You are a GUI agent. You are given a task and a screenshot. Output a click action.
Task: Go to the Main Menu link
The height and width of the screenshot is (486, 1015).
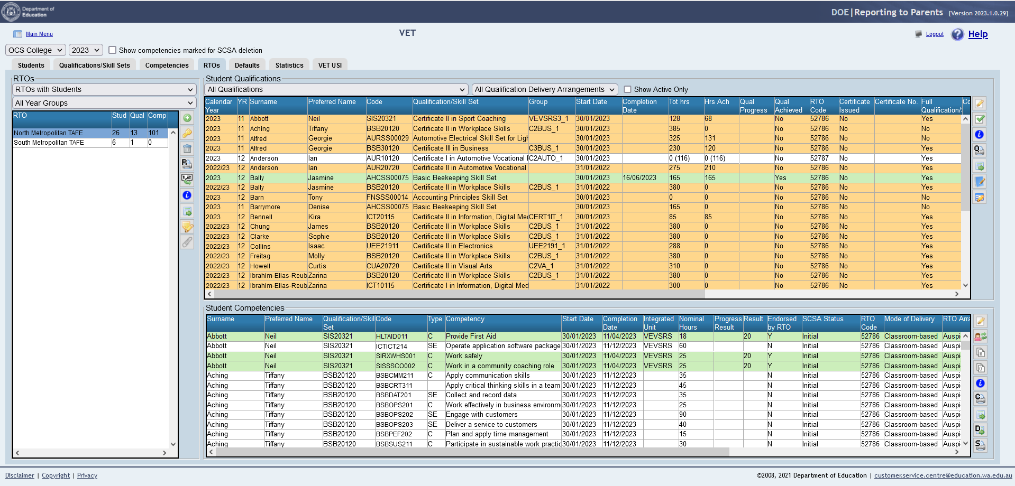pyautogui.click(x=39, y=34)
